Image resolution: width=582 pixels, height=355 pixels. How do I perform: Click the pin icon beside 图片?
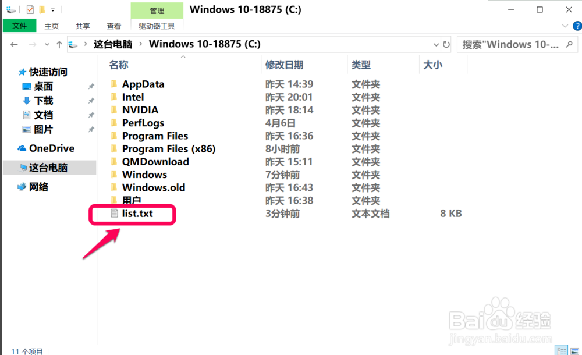(91, 130)
